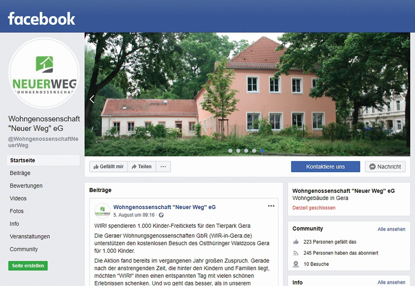Expand the post's three-dot options menu
Image resolution: width=415 pixels, height=286 pixels.
pyautogui.click(x=271, y=206)
